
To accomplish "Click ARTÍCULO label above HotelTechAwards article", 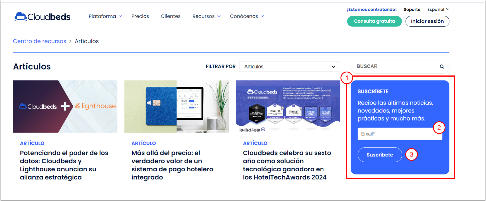I will [255, 143].
